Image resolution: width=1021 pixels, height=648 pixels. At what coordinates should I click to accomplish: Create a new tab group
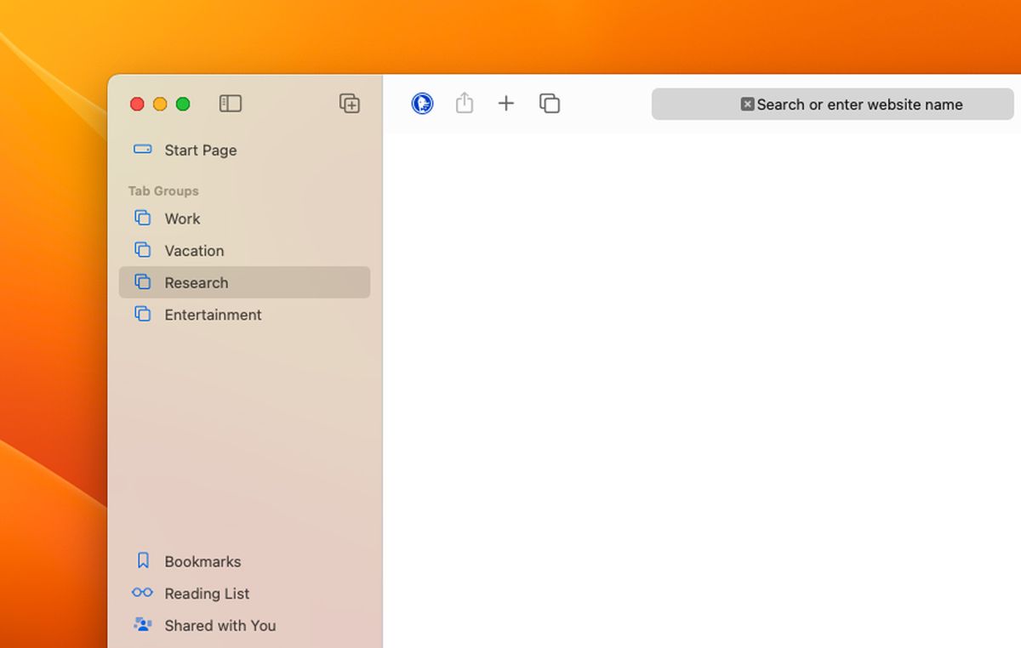pyautogui.click(x=350, y=103)
